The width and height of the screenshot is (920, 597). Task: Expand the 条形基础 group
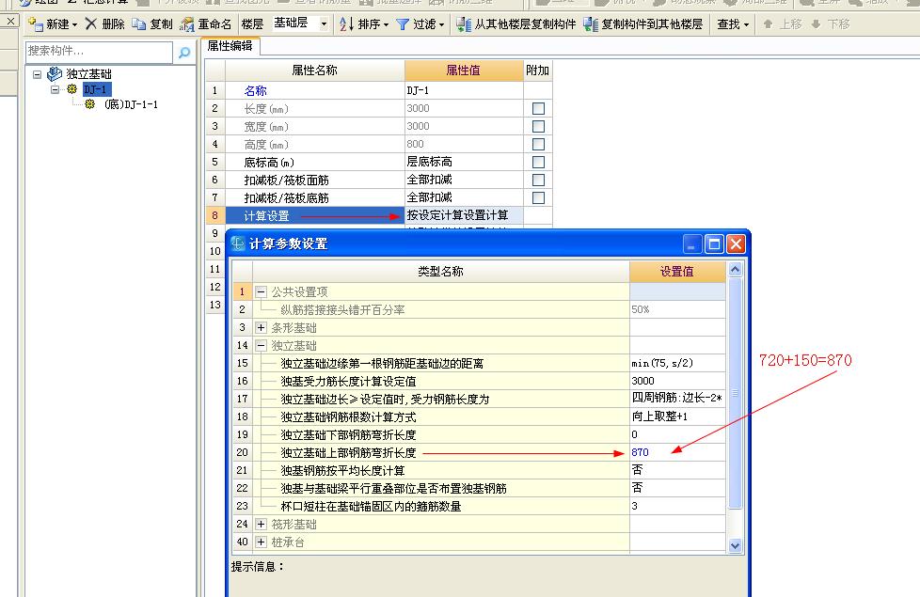coord(262,327)
